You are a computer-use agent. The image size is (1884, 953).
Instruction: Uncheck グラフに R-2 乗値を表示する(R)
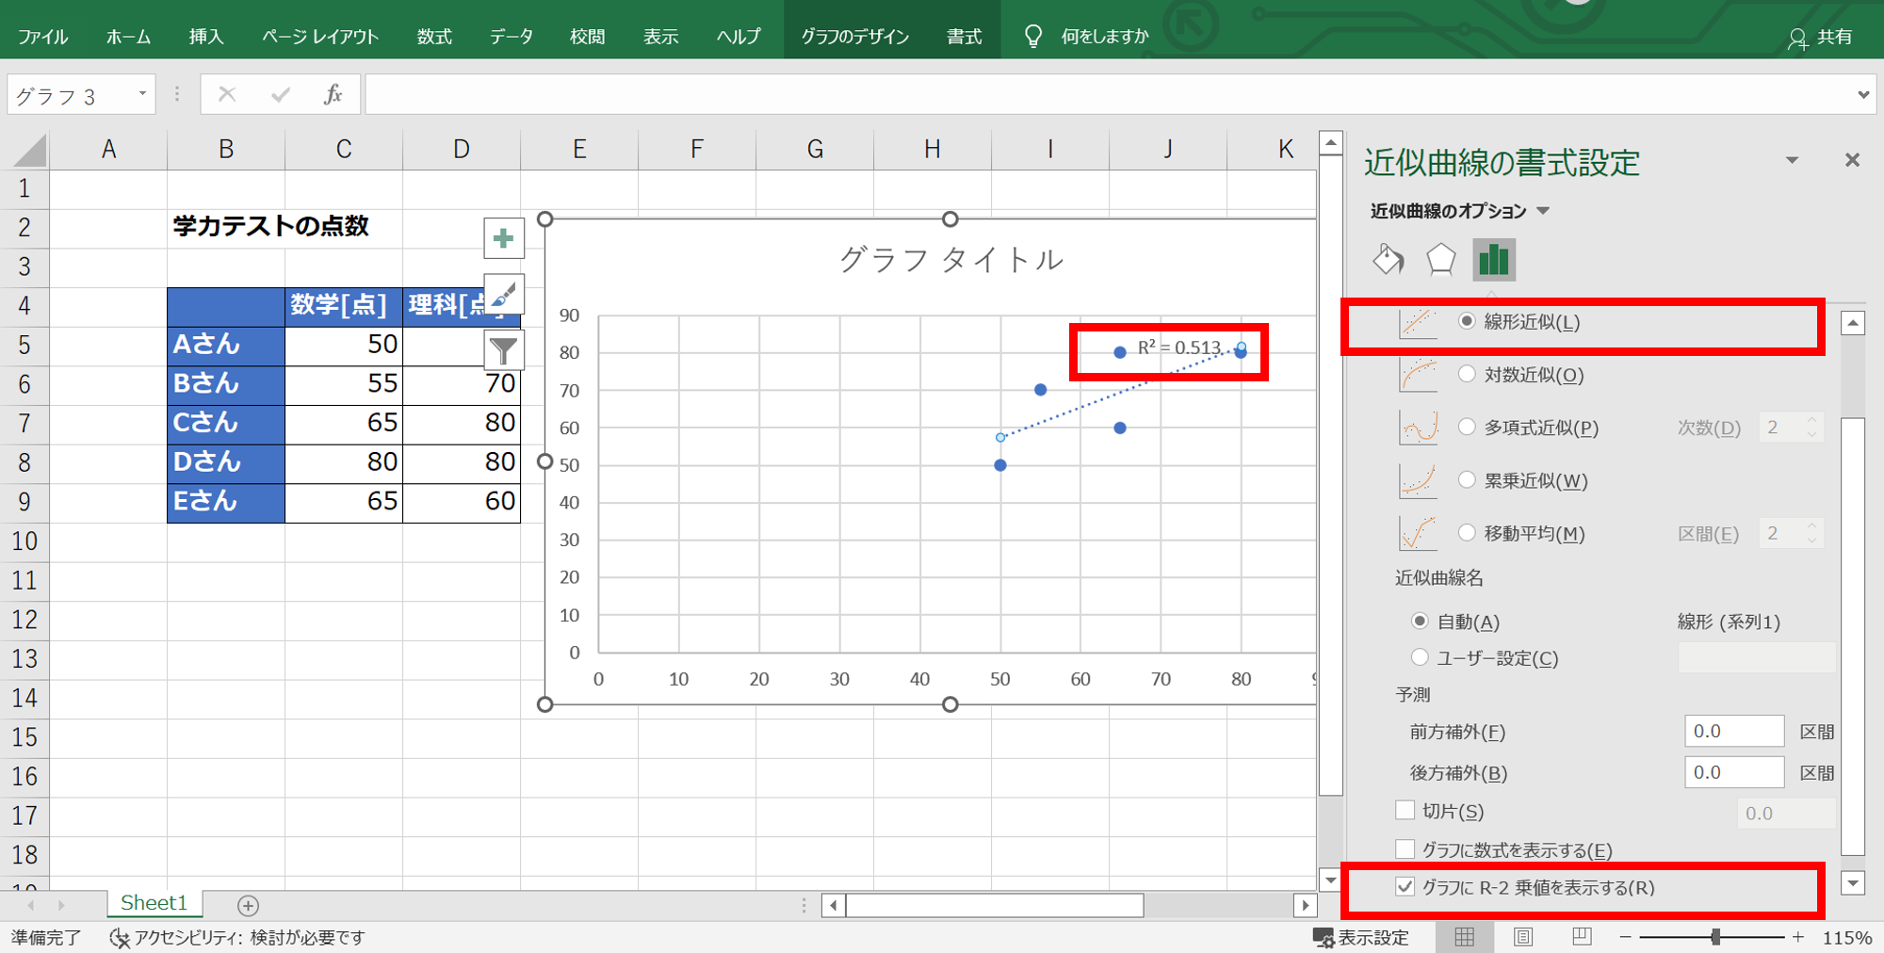1405,887
